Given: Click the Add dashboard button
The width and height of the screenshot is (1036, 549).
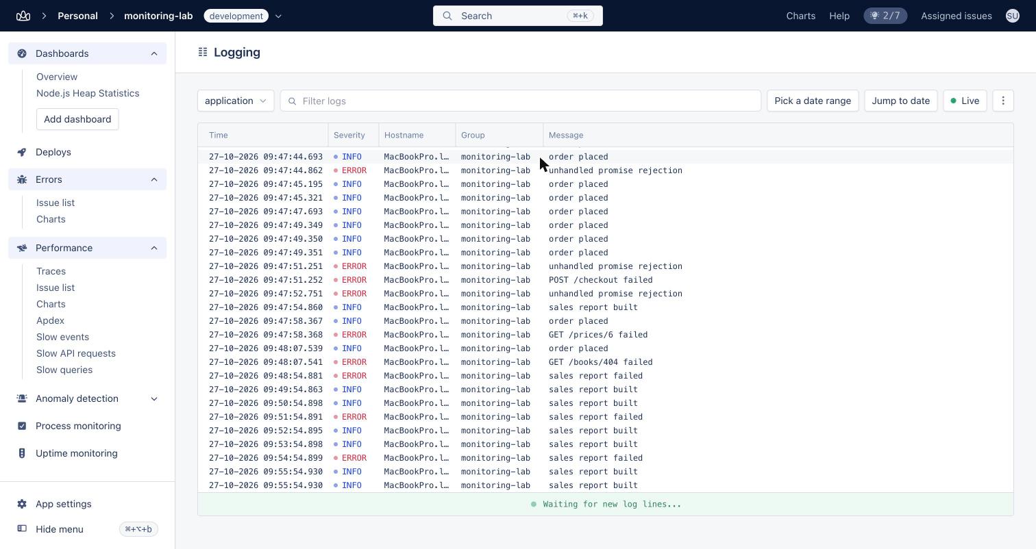Looking at the screenshot, I should pos(77,119).
